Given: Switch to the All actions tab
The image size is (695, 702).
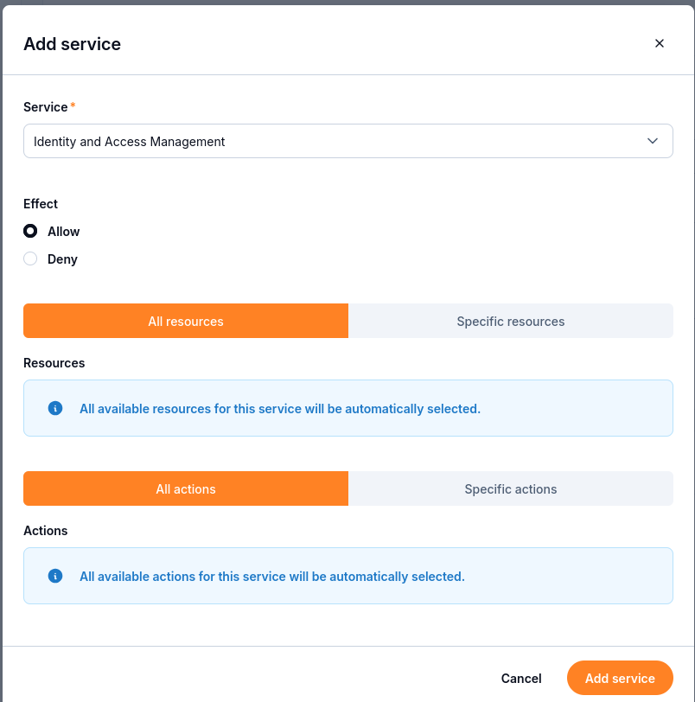Looking at the screenshot, I should coord(186,488).
